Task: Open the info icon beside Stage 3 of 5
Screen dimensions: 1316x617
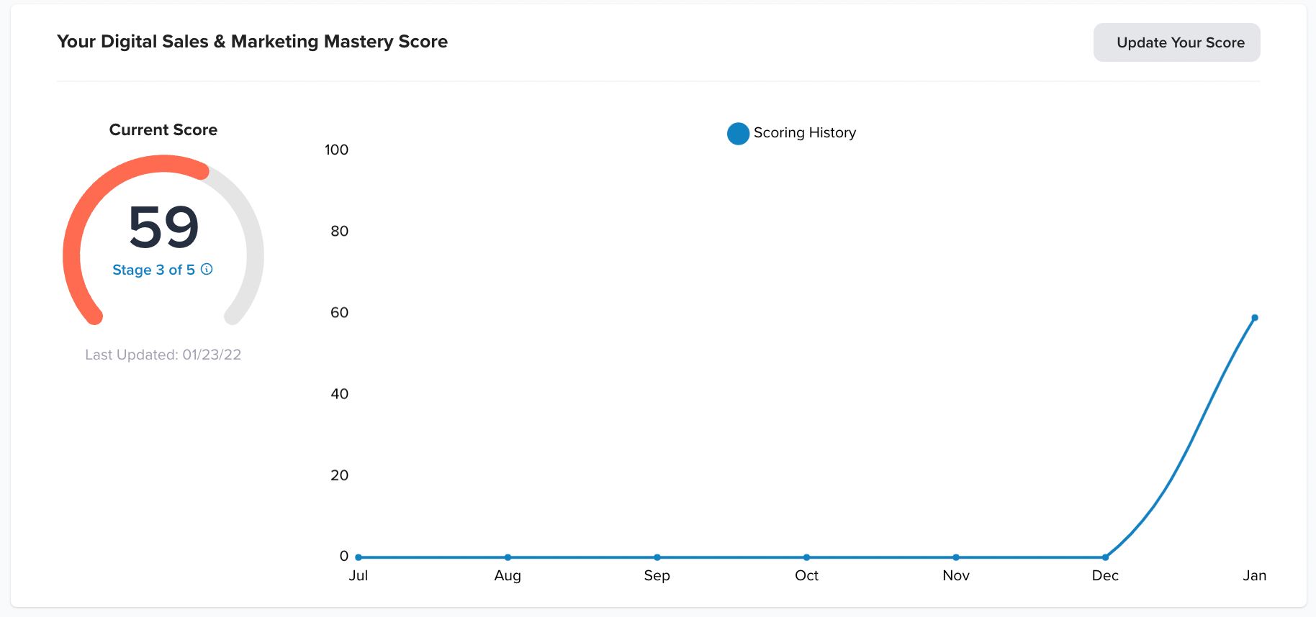Action: point(207,269)
